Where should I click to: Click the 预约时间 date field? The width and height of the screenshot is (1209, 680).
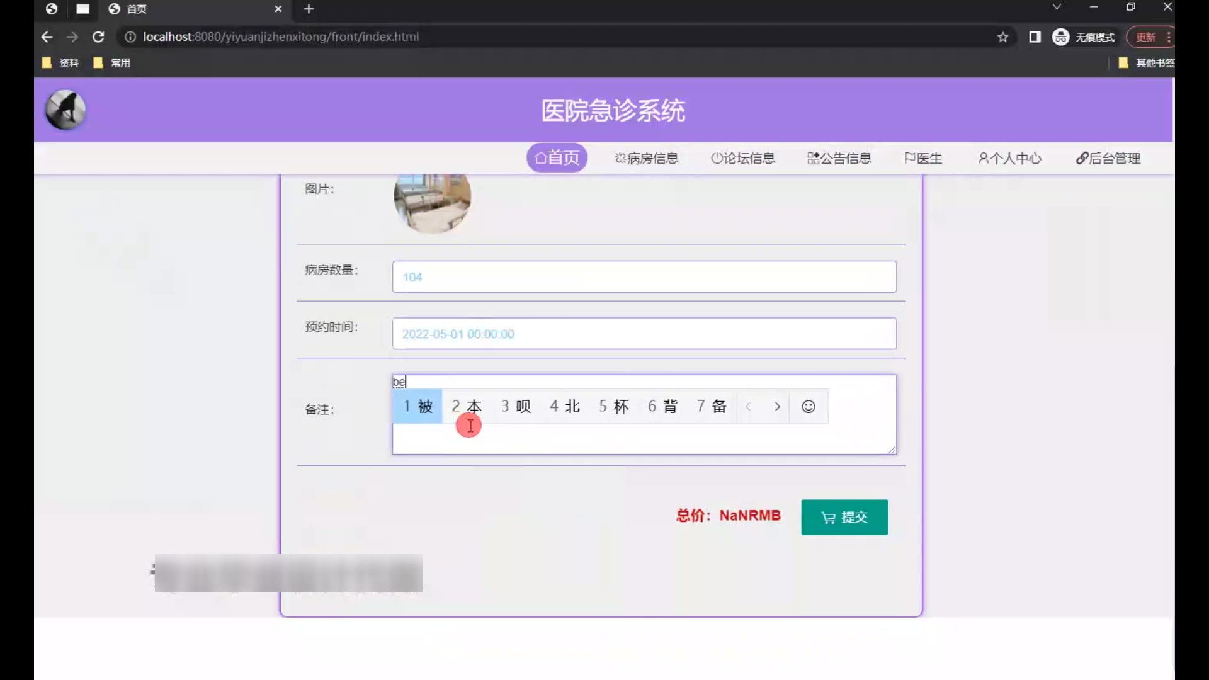(644, 334)
